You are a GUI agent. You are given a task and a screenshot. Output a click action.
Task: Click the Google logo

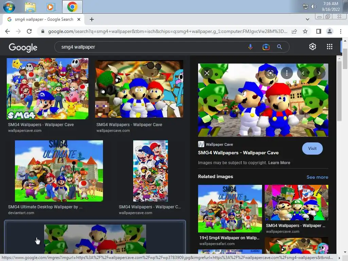point(23,47)
